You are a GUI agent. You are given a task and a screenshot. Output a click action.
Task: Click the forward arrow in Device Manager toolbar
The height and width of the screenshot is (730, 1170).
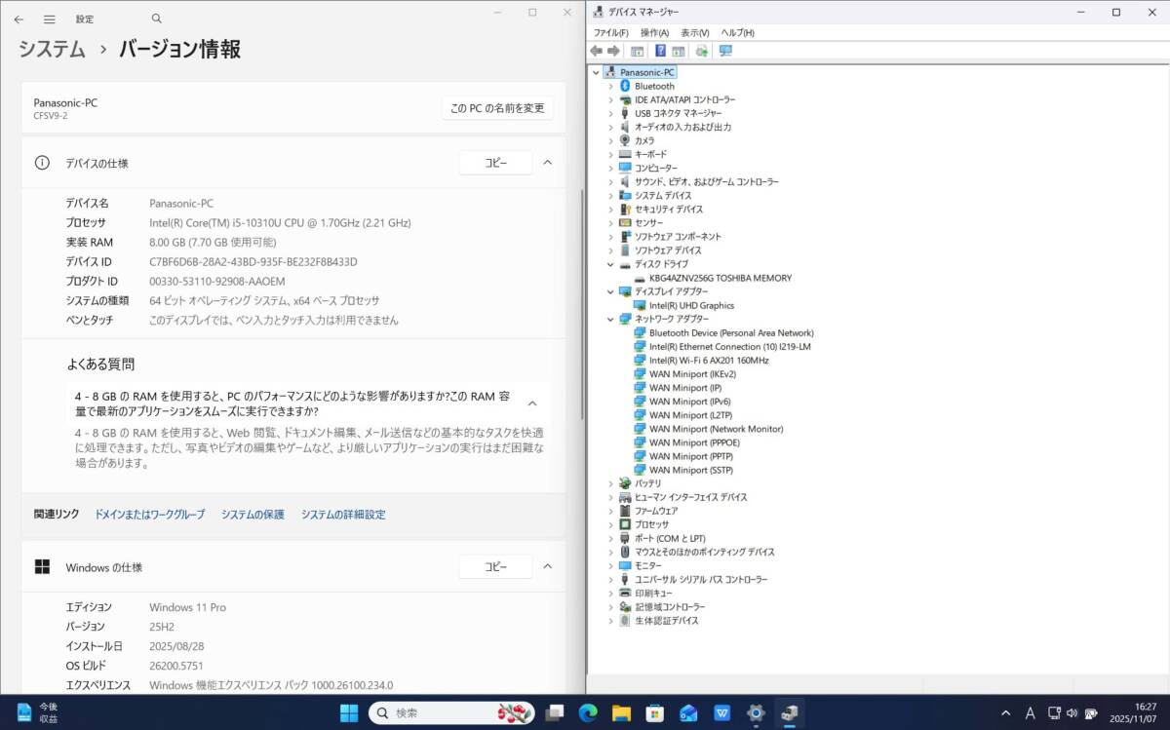point(612,52)
